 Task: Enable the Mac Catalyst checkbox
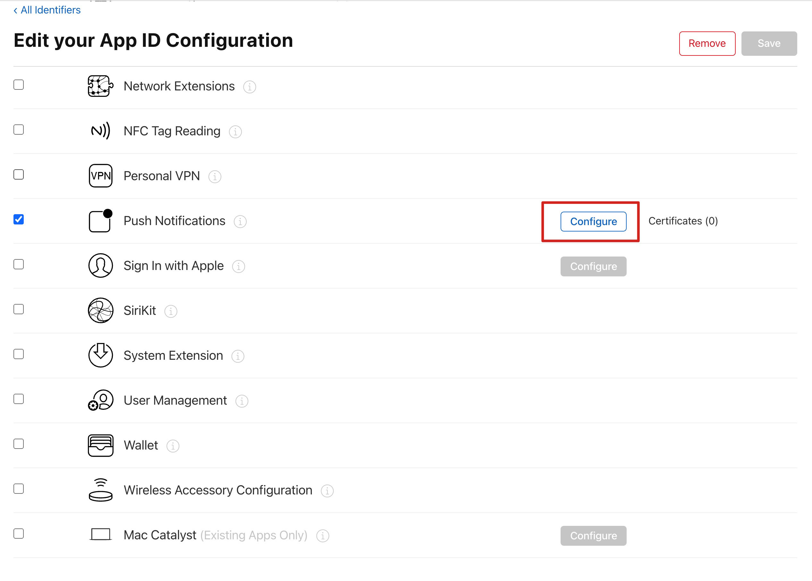pos(19,534)
